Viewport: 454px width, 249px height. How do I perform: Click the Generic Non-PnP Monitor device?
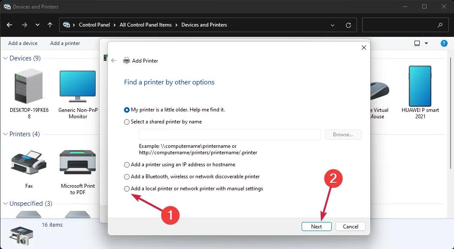78,88
